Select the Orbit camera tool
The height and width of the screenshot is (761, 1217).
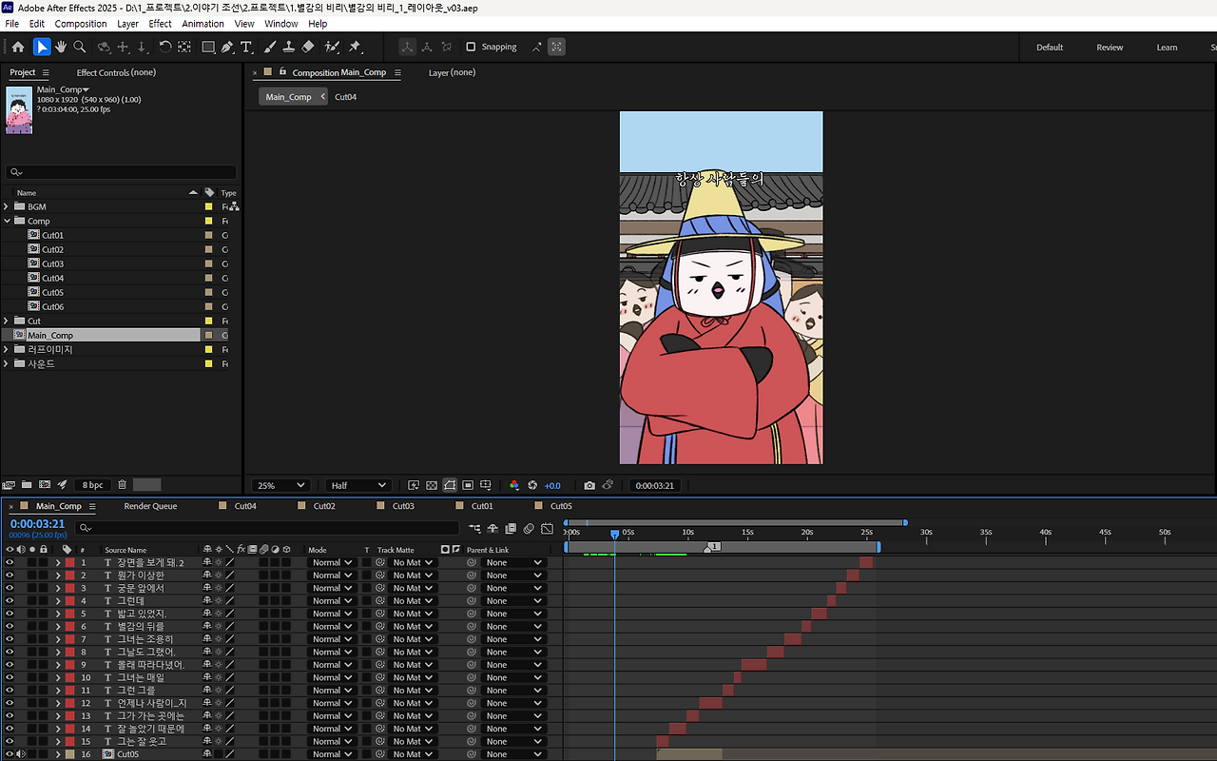104,47
